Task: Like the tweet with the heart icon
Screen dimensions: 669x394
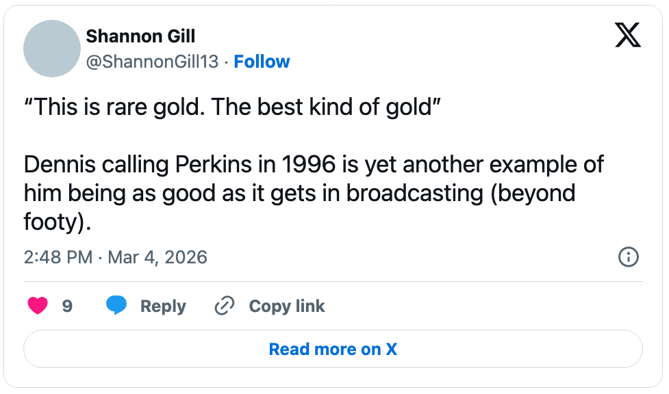Action: tap(38, 306)
